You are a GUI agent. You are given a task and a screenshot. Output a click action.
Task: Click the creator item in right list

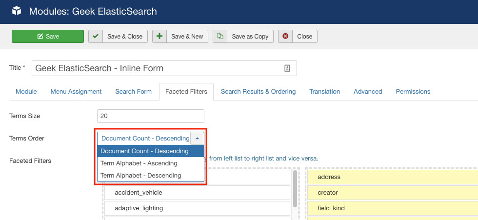tap(393, 193)
